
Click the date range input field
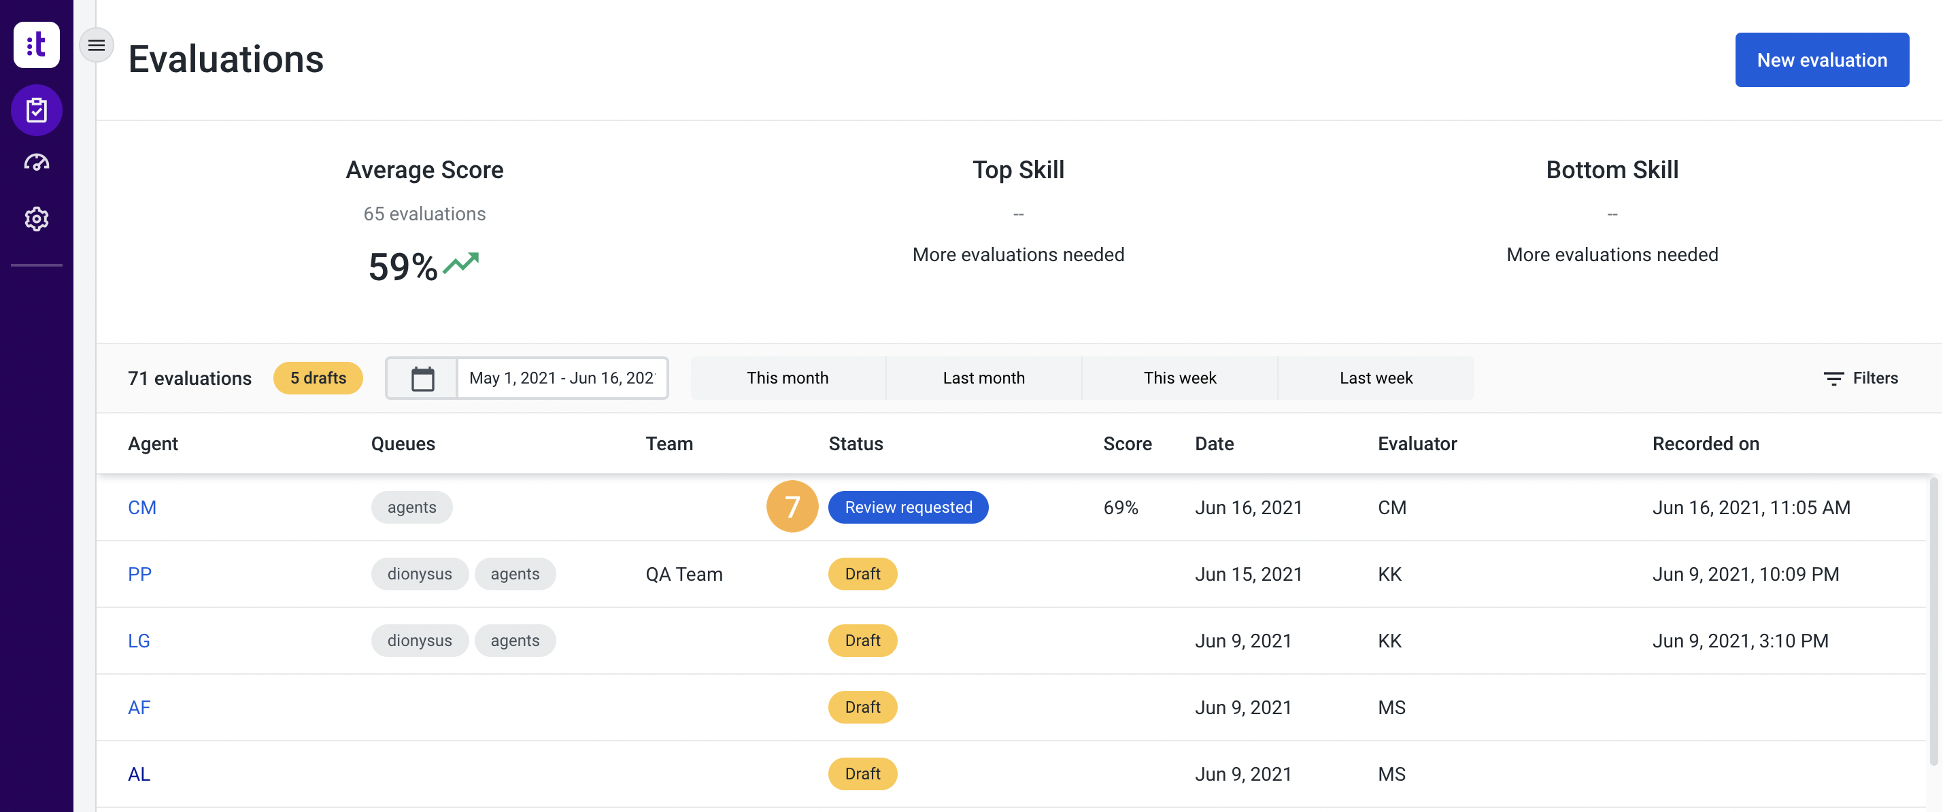pos(562,378)
